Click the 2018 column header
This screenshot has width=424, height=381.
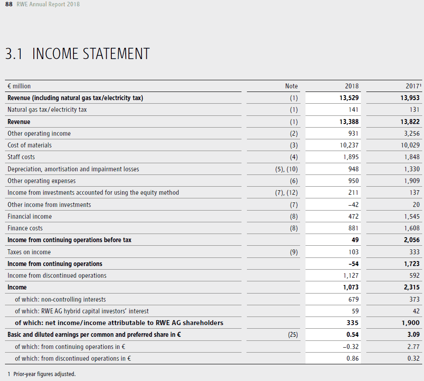click(x=351, y=86)
